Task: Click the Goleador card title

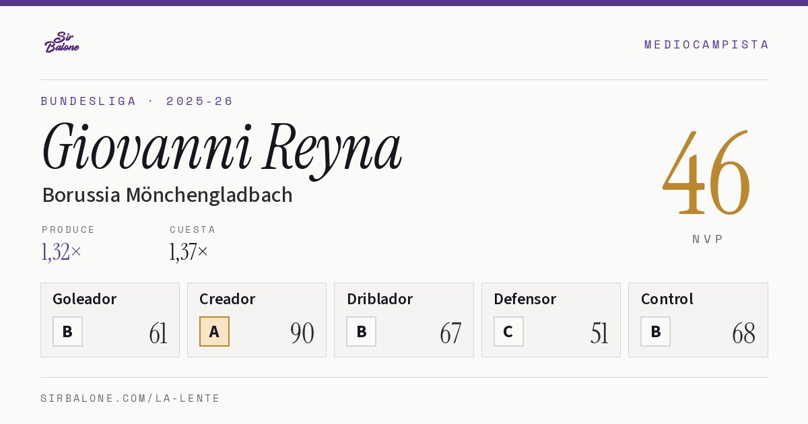Action: (x=85, y=299)
